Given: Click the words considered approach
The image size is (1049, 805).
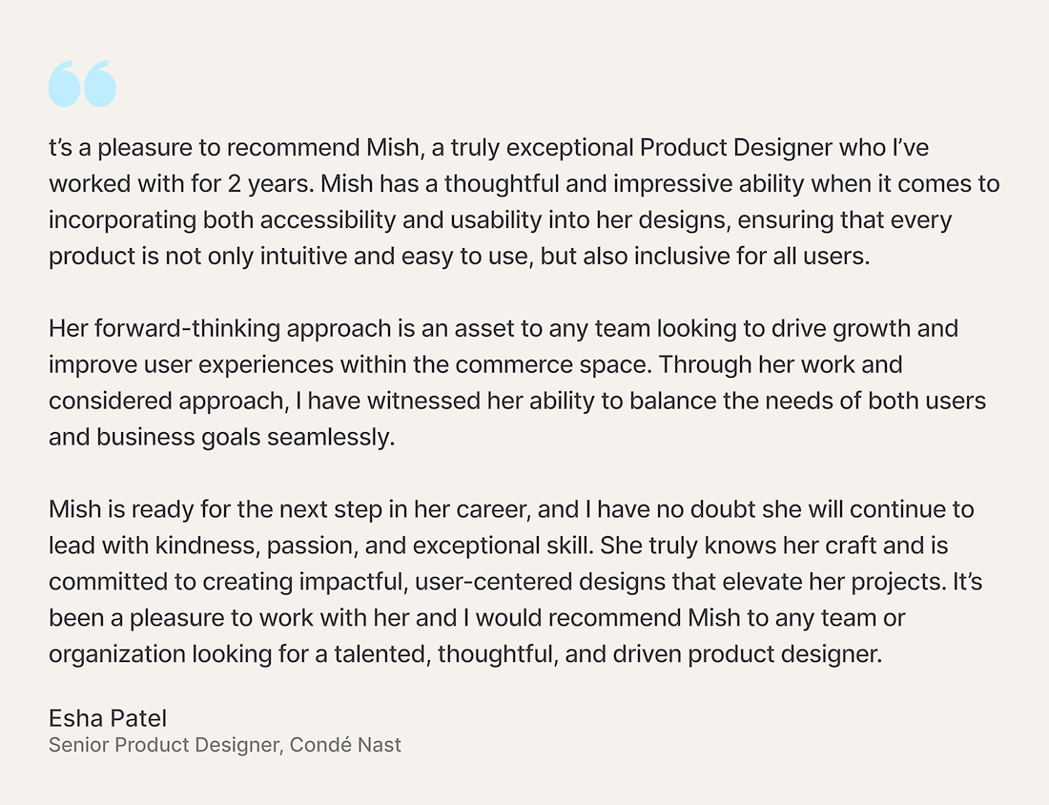Looking at the screenshot, I should coord(169,401).
